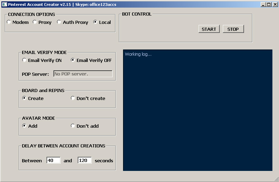This screenshot has height=182, width=279.
Task: Click the 'DELAY BETWEEN ACCOUNT CREATIONS' group title
Action: (x=63, y=146)
